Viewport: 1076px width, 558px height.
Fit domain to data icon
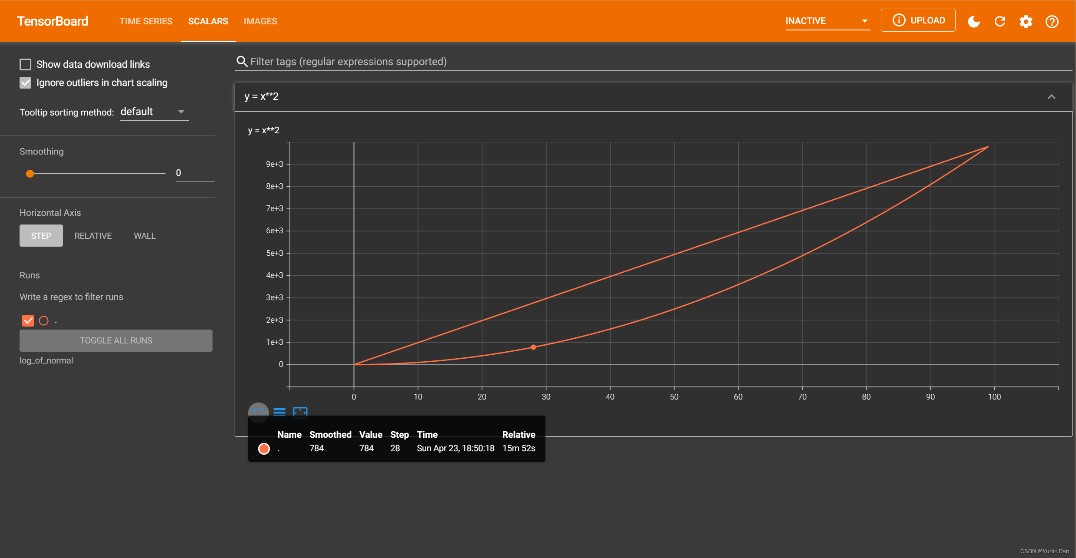(300, 412)
